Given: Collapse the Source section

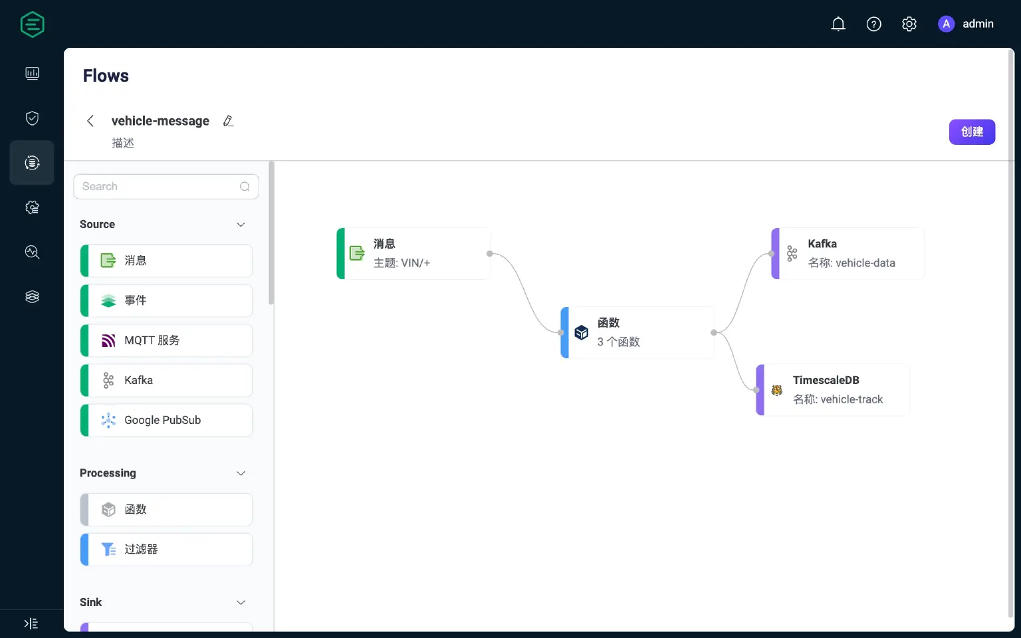Looking at the screenshot, I should click(241, 225).
